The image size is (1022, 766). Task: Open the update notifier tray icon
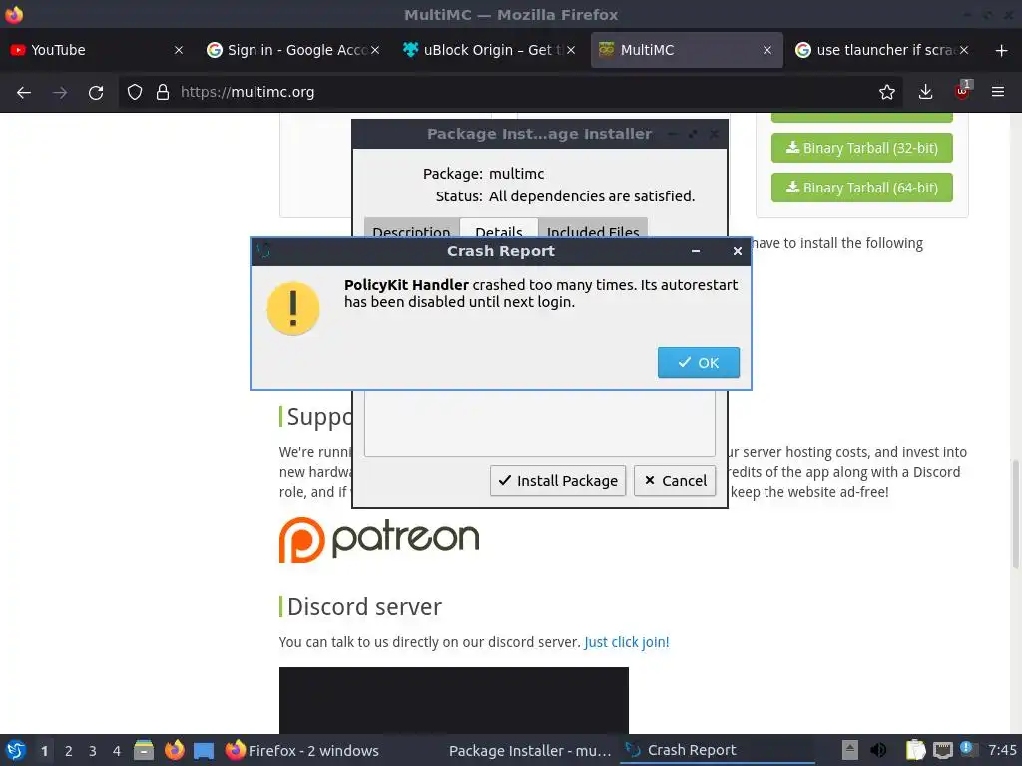(968, 749)
